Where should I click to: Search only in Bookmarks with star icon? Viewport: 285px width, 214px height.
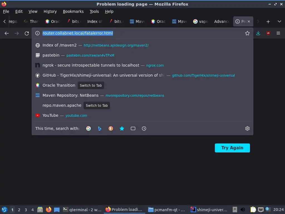(122, 128)
